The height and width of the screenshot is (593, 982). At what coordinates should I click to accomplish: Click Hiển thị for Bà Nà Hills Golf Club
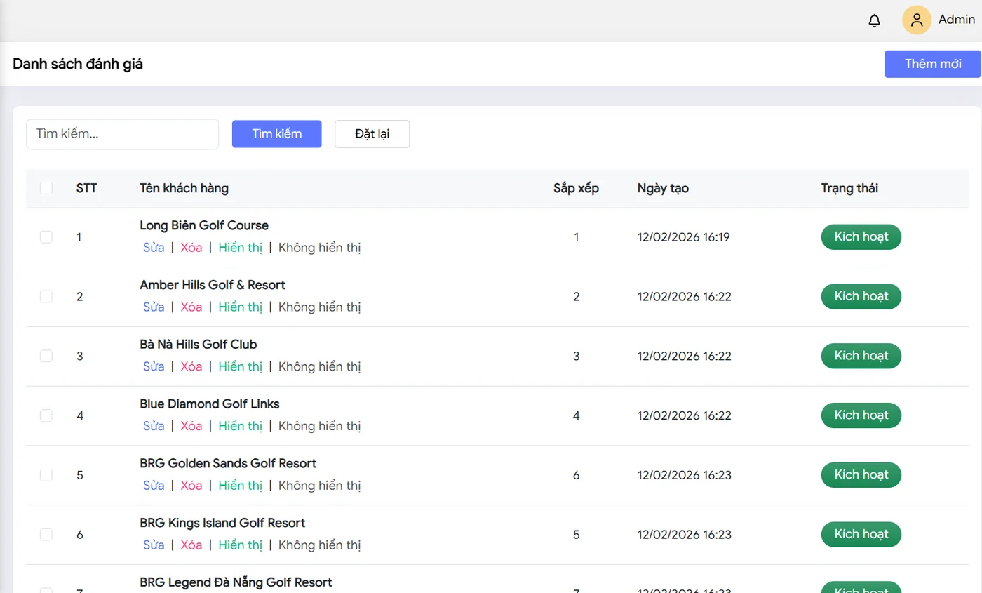[x=240, y=366]
